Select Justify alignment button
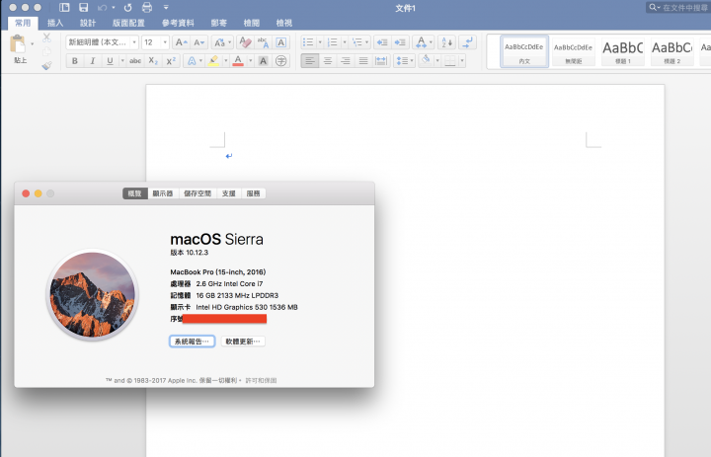This screenshot has height=457, width=711. (363, 61)
